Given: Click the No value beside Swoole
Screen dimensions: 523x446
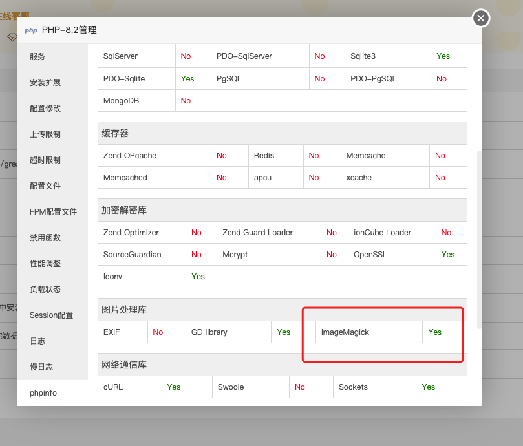Looking at the screenshot, I should (299, 387).
